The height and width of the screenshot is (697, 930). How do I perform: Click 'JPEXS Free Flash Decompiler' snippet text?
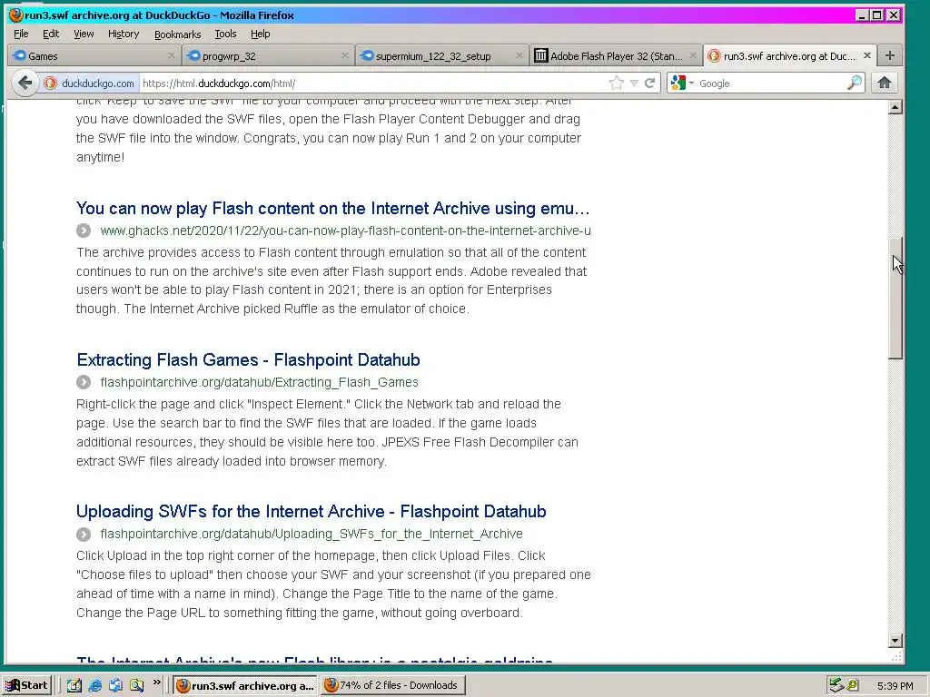click(x=467, y=442)
